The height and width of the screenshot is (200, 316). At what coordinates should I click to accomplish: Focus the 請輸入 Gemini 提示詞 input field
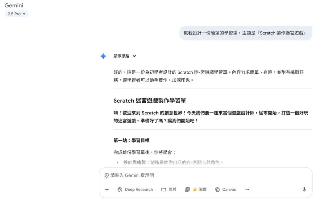point(206,175)
